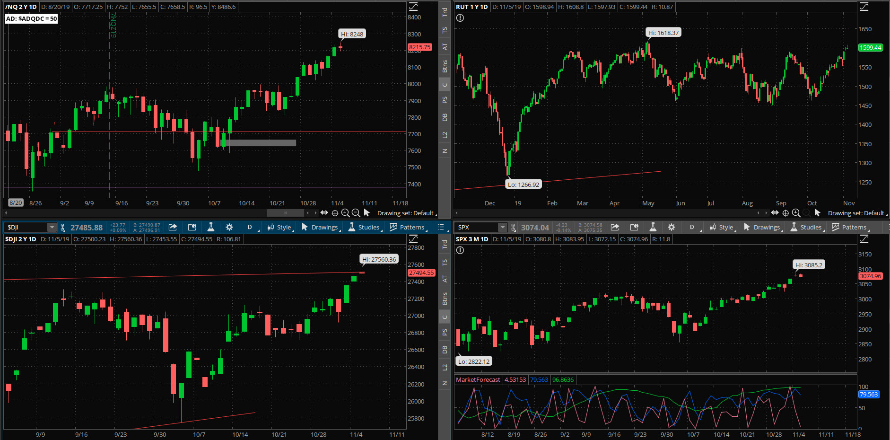Viewport: 890px width, 440px height.
Task: Click the Hi: 8248 price bubble
Action: click(x=352, y=34)
